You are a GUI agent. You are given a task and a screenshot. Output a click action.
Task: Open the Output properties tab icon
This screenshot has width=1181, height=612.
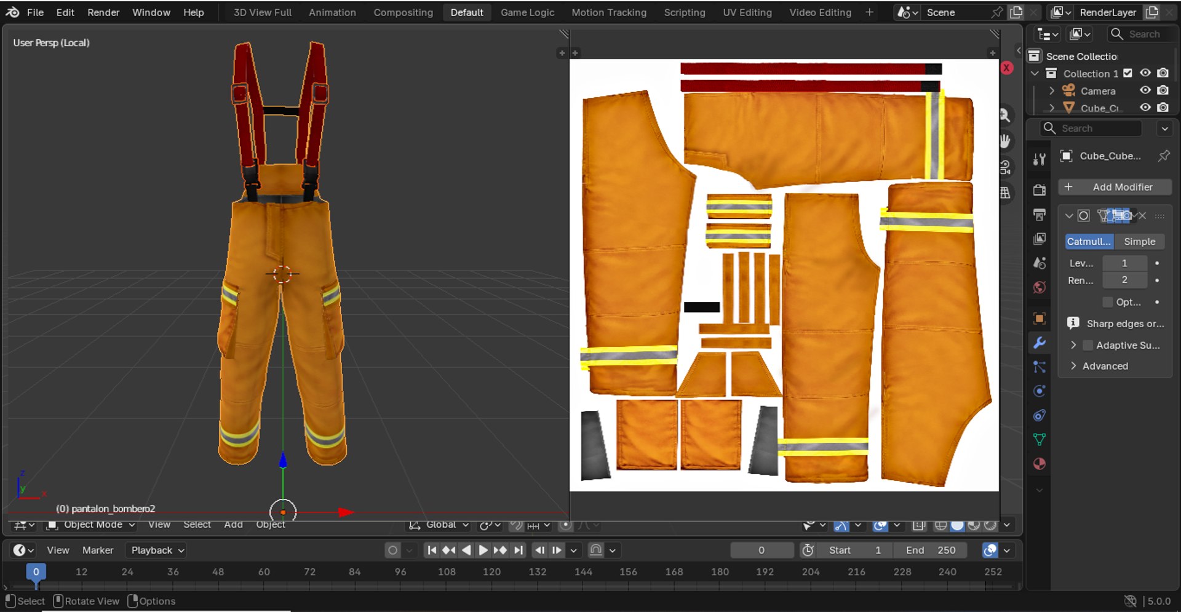click(1040, 215)
